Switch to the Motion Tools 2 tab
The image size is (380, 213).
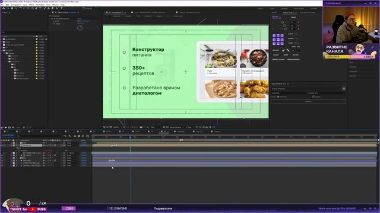click(289, 12)
